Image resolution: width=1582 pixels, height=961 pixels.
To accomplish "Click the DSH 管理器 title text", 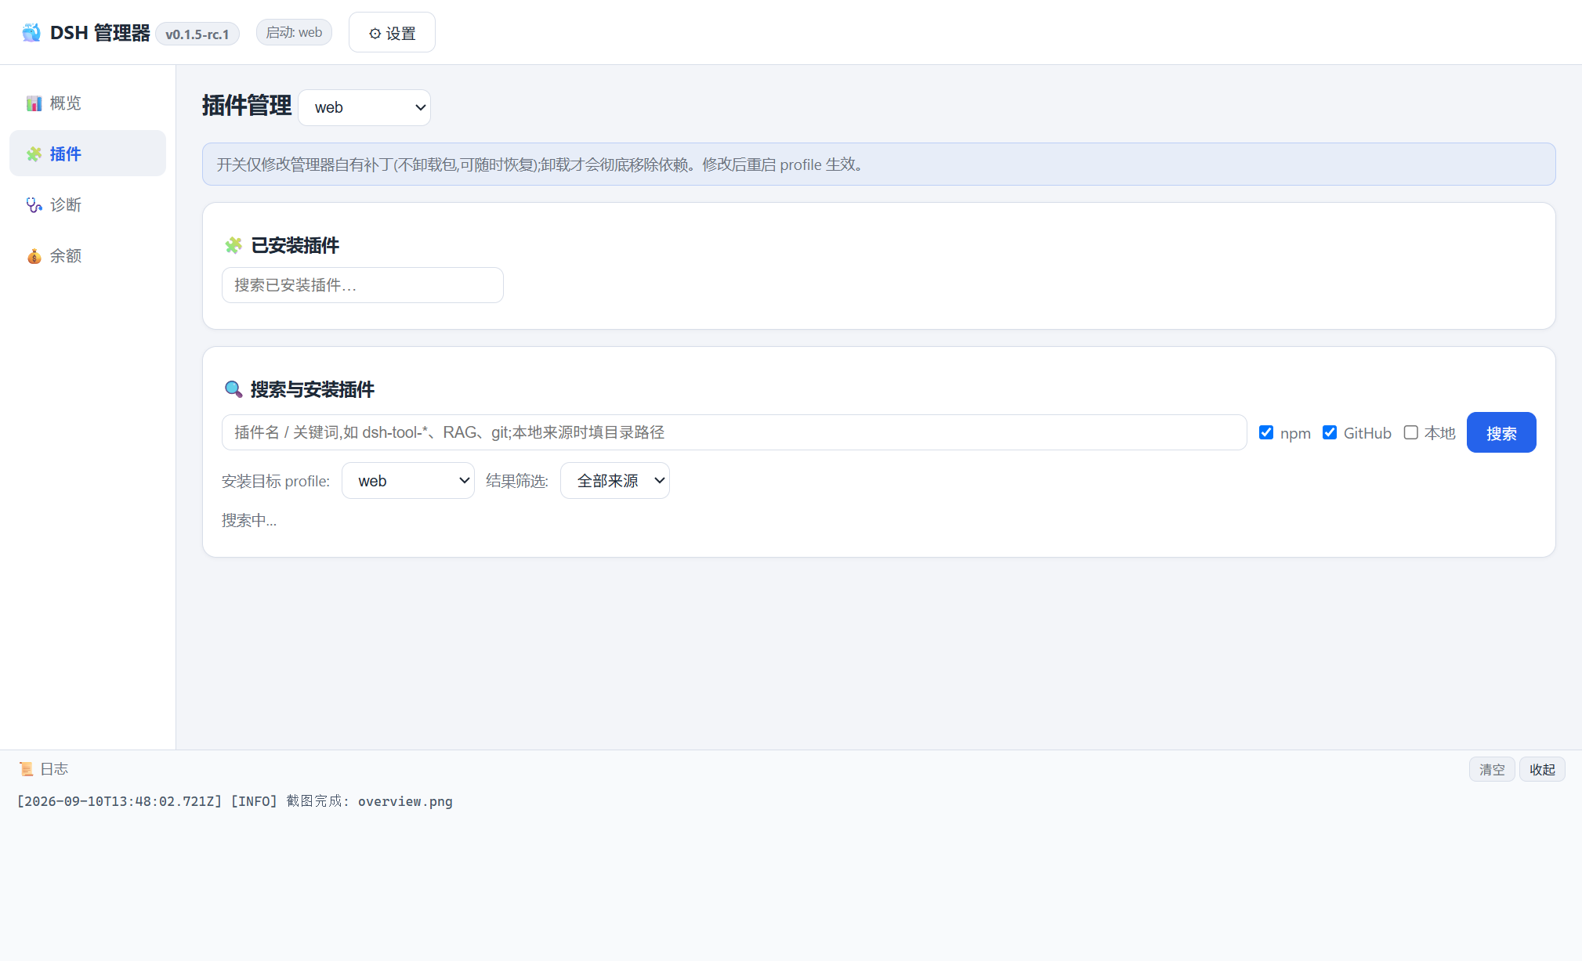I will click(x=100, y=33).
